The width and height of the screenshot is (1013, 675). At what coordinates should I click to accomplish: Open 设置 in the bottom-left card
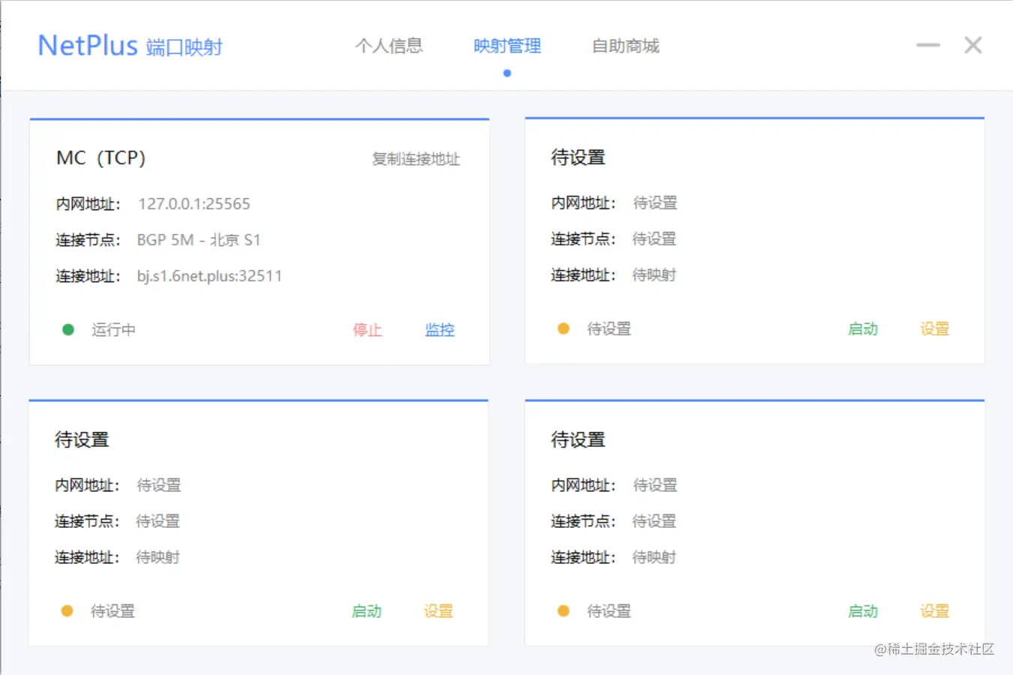(438, 612)
